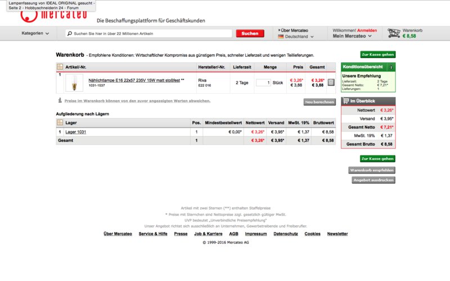Click the article number 1031-1537
Viewport: 450px width, 281px height.
point(97,85)
